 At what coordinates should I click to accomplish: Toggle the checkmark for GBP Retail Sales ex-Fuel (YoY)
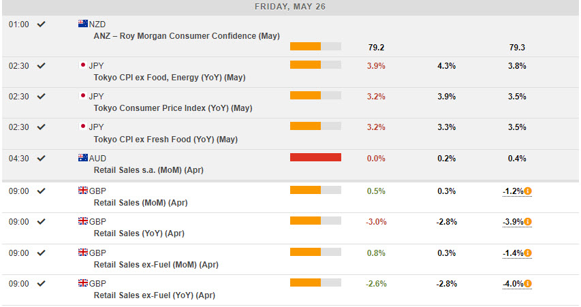click(x=41, y=283)
